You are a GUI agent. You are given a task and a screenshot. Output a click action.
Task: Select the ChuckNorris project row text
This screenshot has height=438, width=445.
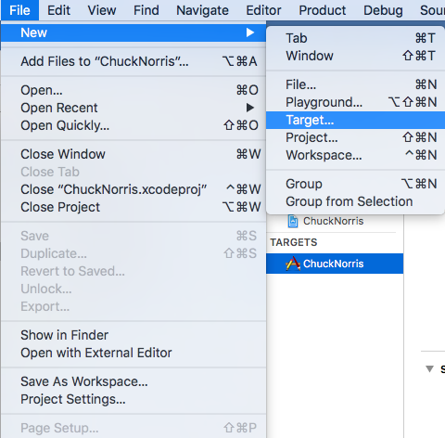[x=333, y=221]
